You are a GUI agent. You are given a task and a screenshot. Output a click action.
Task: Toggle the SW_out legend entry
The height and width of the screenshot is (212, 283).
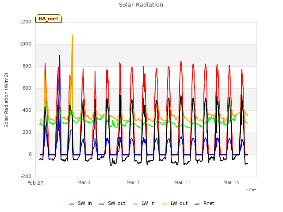point(112,204)
